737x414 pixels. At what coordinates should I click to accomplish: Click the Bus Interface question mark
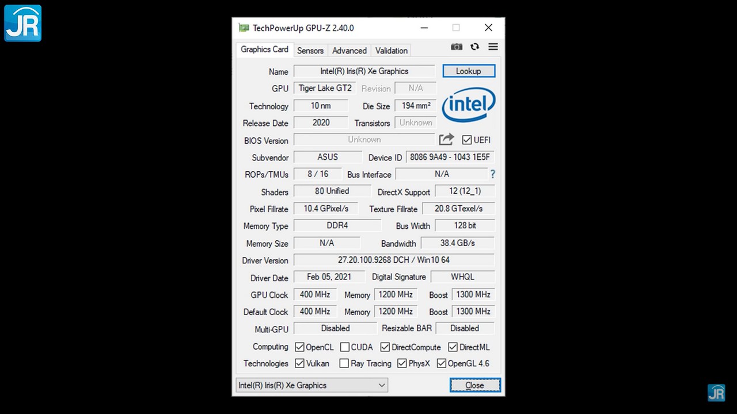(492, 174)
